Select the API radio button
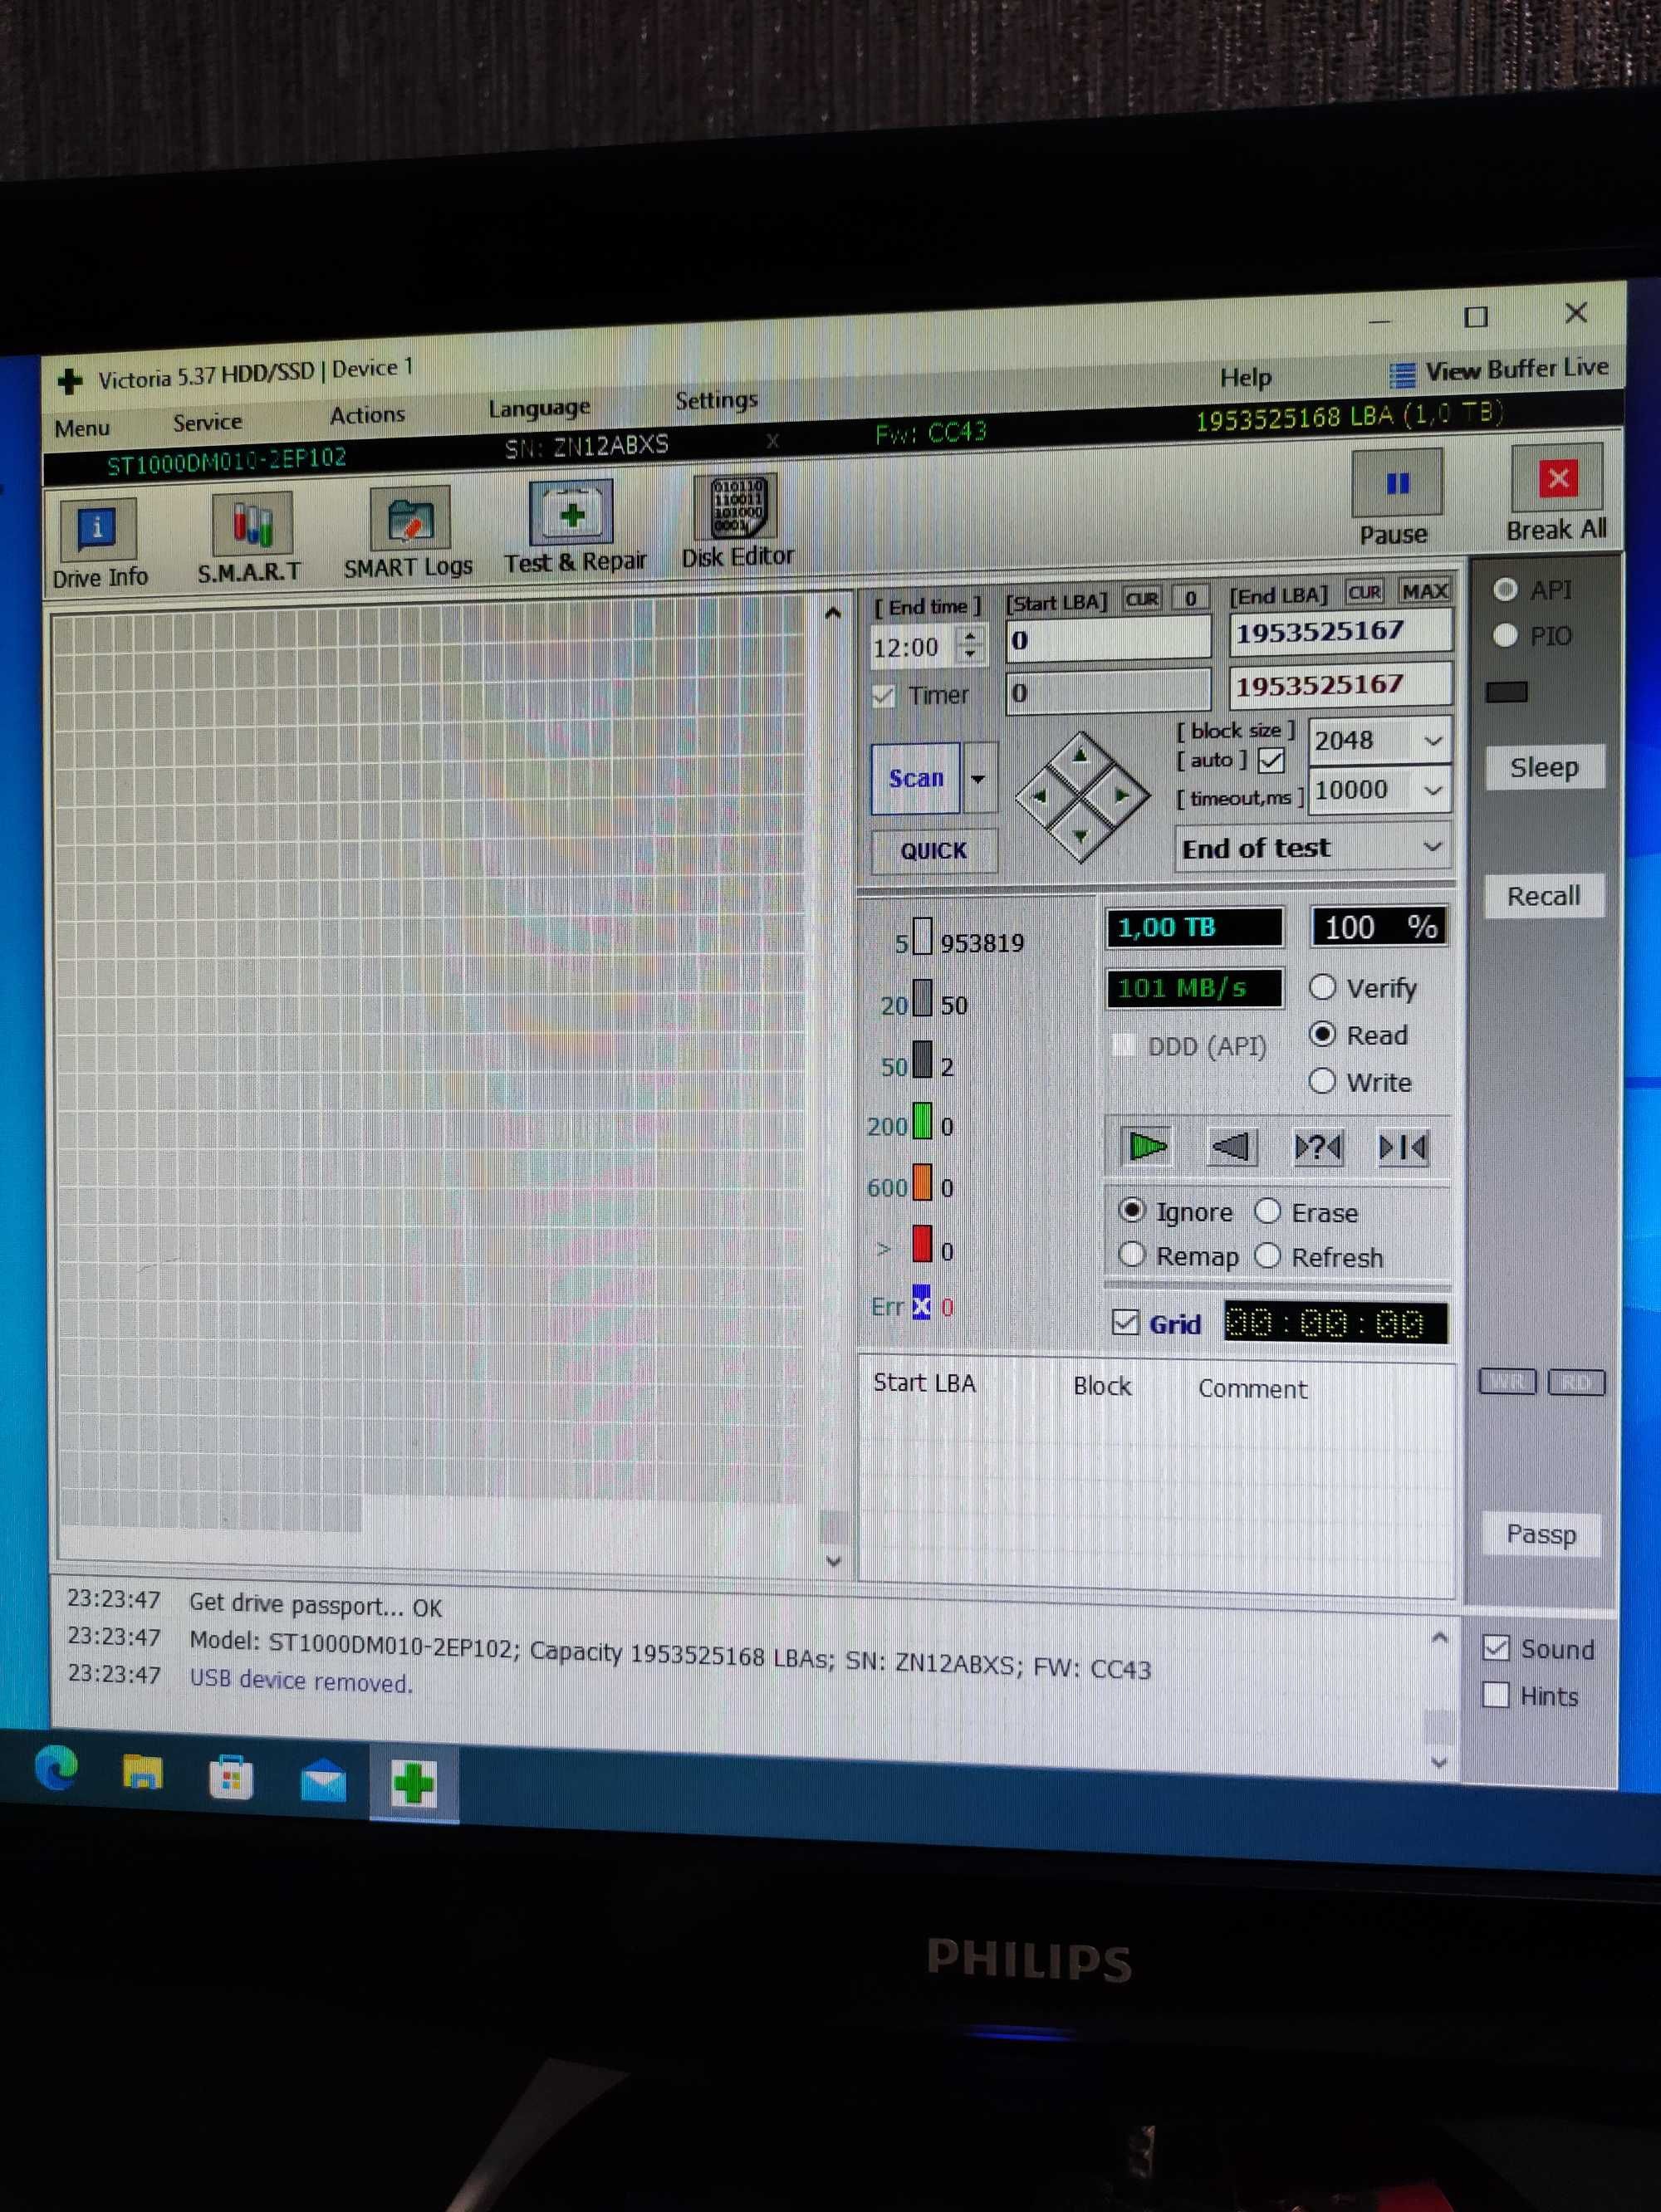 click(1505, 590)
